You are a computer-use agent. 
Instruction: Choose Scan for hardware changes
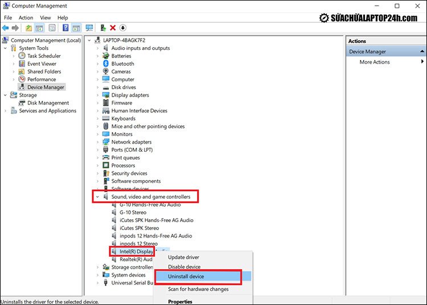198,289
